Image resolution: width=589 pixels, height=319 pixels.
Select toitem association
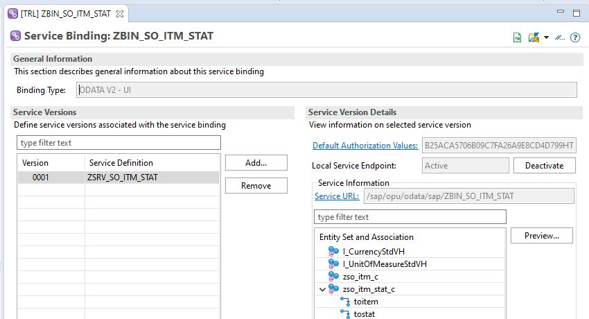point(366,302)
